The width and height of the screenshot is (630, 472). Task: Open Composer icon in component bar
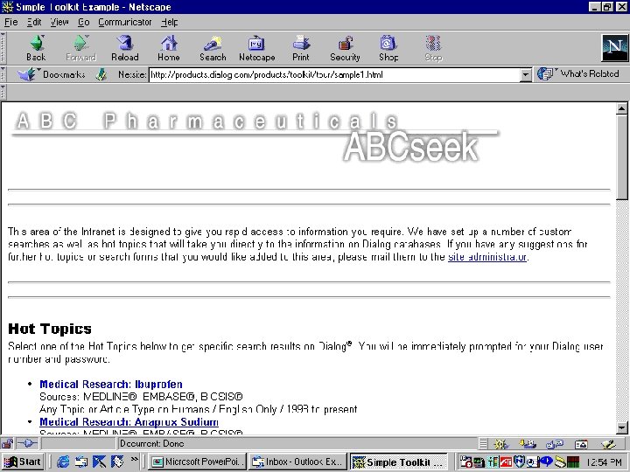pyautogui.click(x=608, y=444)
